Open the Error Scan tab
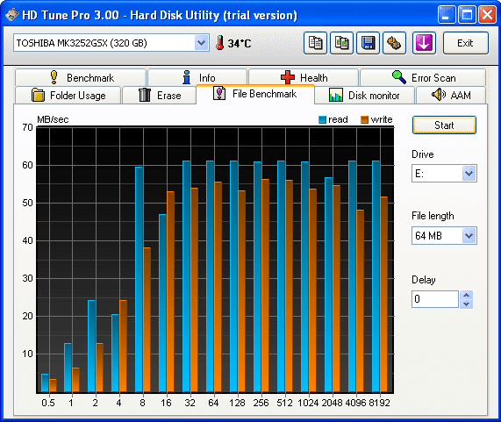 click(x=423, y=77)
